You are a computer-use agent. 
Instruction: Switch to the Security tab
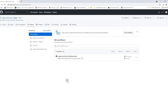[55, 25]
